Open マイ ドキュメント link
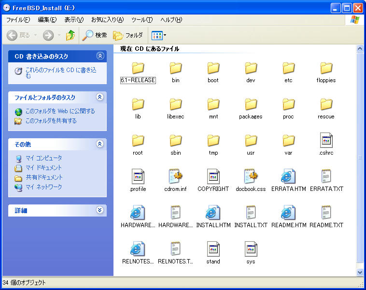The image size is (366, 290). (x=43, y=168)
